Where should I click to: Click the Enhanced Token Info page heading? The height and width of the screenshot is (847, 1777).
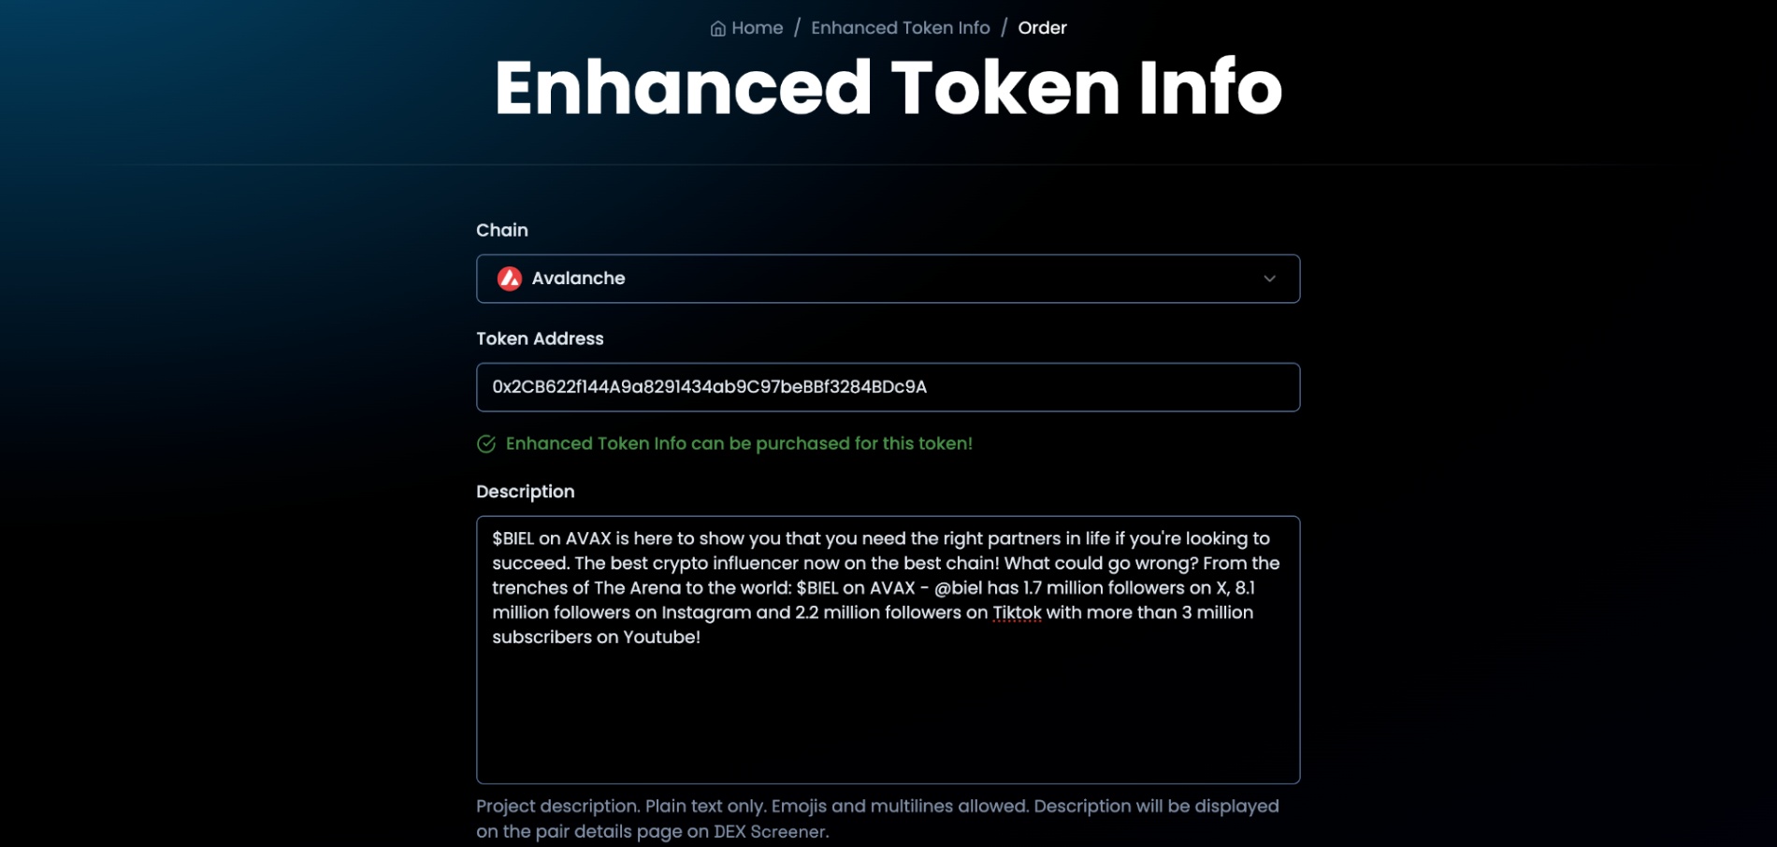[888, 88]
